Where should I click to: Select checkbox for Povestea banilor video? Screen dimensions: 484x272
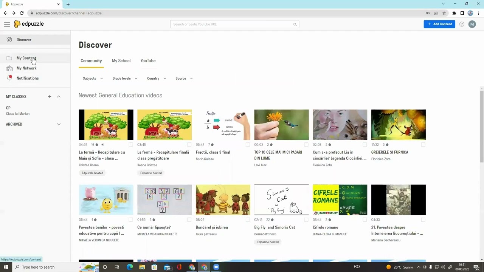click(x=131, y=219)
